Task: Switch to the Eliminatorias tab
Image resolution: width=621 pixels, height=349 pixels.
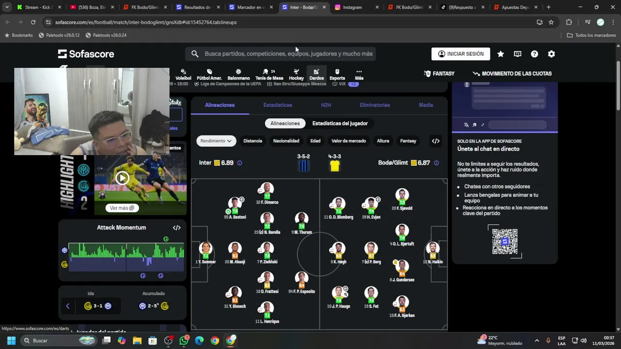Action: coord(375,105)
